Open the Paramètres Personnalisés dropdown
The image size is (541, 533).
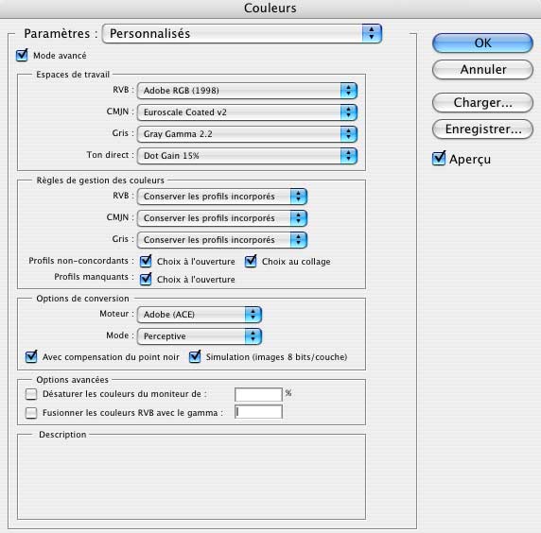pos(242,33)
